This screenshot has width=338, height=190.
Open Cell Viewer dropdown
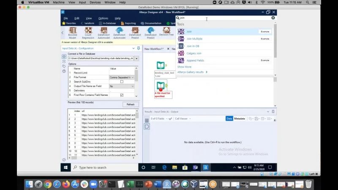(183, 119)
